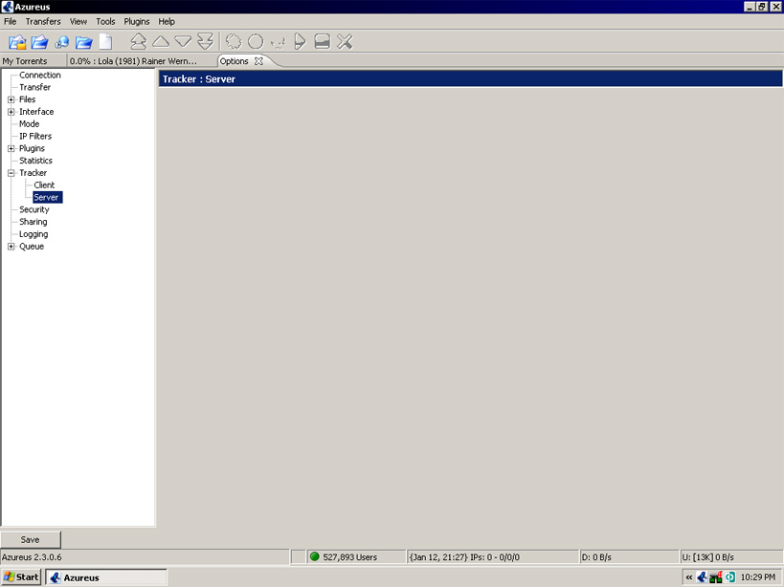The height and width of the screenshot is (587, 784).
Task: Click the Start button
Action: (21, 577)
